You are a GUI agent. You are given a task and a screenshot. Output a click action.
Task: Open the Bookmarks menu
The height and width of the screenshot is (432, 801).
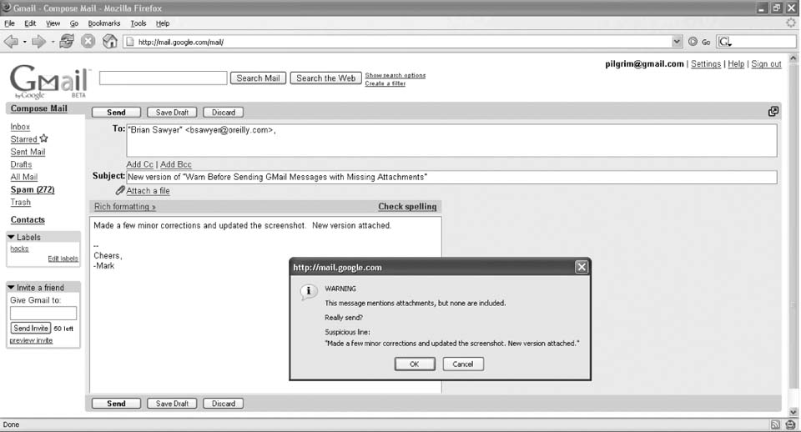pos(104,23)
